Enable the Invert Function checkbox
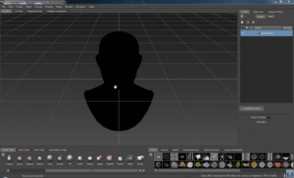 click(x=268, y=117)
